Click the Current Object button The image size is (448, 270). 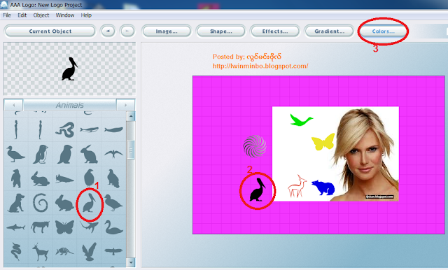[x=50, y=31]
